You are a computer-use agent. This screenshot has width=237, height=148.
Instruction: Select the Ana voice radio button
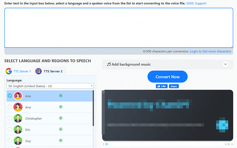[x=10, y=107]
